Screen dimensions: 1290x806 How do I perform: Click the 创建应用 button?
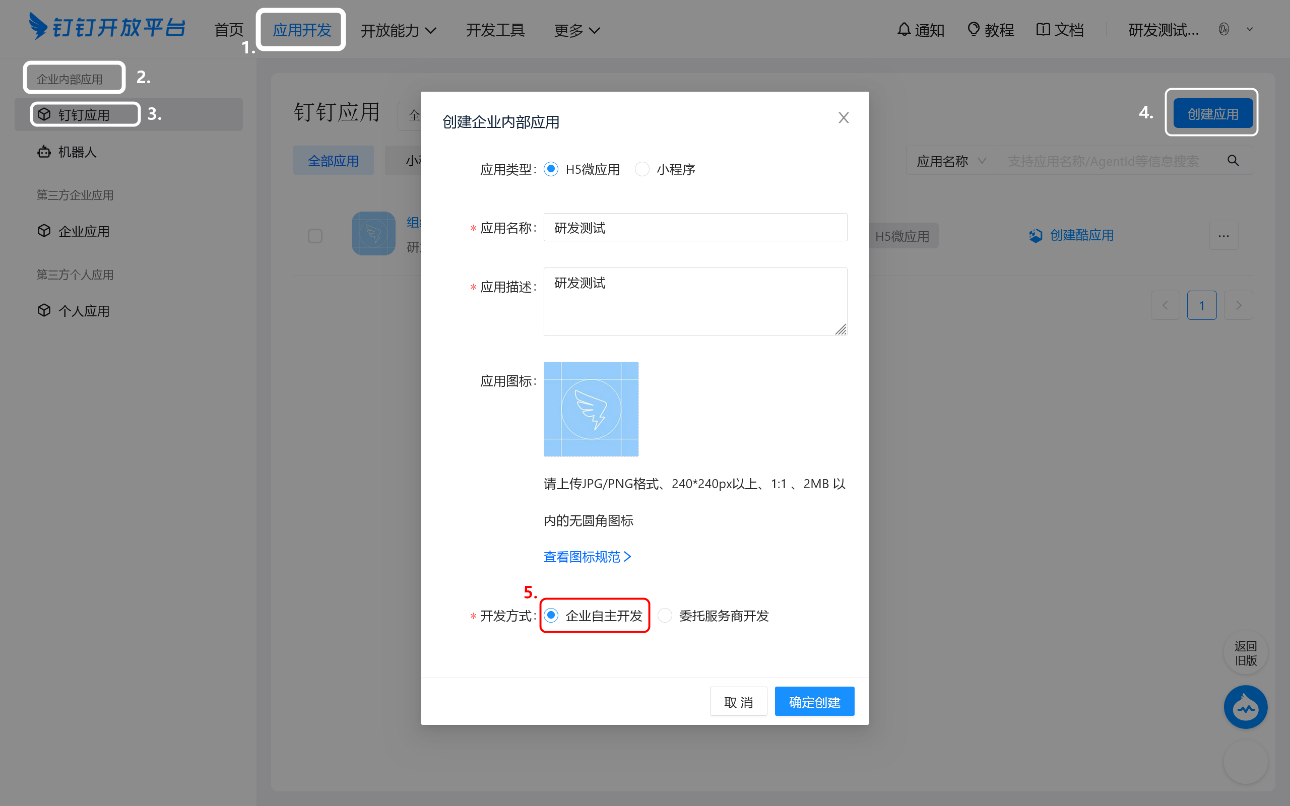pos(1213,113)
